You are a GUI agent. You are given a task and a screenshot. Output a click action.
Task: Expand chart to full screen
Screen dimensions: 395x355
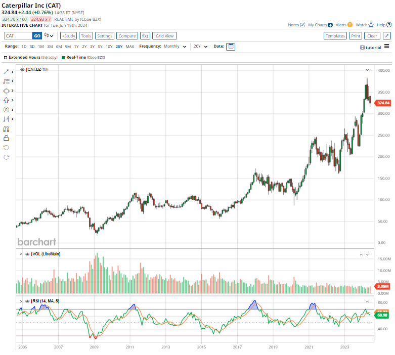coord(386,36)
